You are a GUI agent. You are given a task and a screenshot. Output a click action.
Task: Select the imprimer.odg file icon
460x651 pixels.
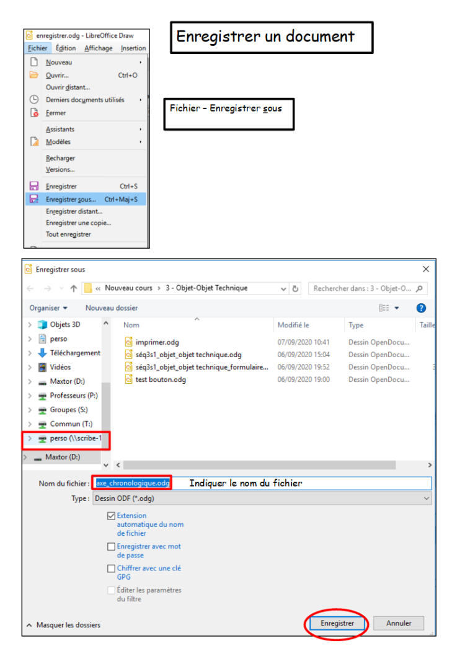click(x=129, y=342)
